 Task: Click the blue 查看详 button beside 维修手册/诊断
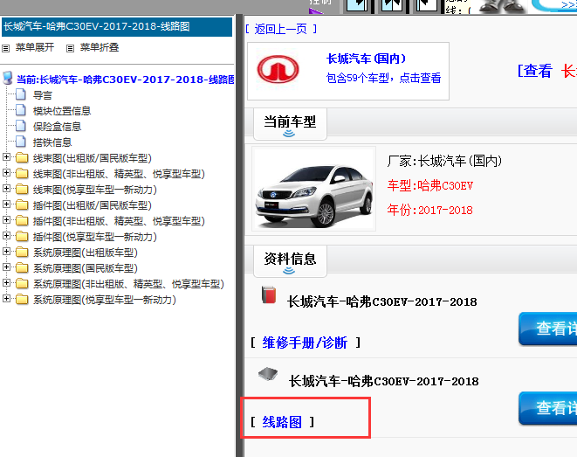[x=547, y=329]
